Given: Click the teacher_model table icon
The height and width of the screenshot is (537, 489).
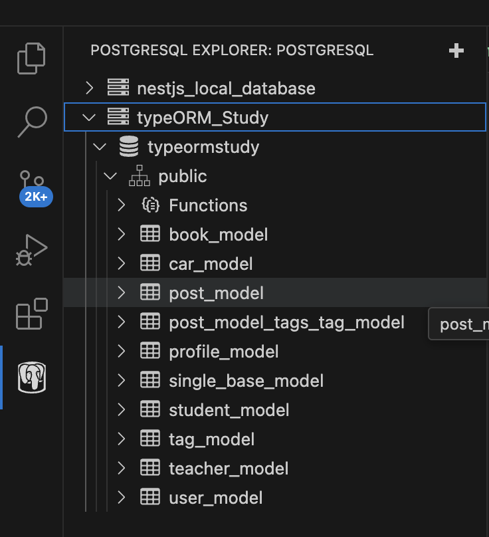Looking at the screenshot, I should (x=150, y=468).
